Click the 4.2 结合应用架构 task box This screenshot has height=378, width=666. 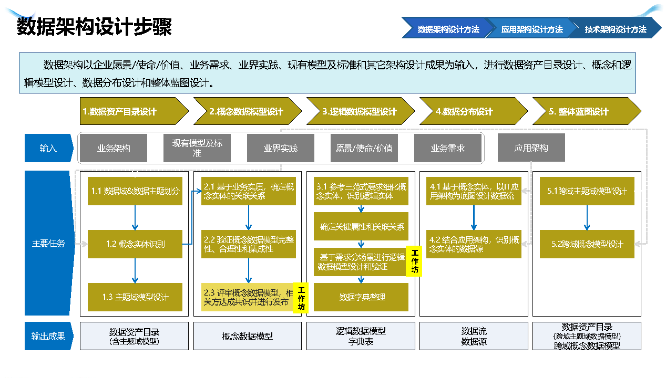474,244
